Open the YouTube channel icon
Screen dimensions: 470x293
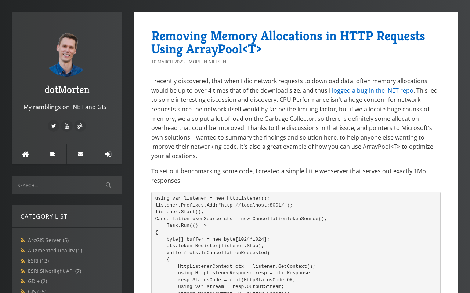pos(66,126)
